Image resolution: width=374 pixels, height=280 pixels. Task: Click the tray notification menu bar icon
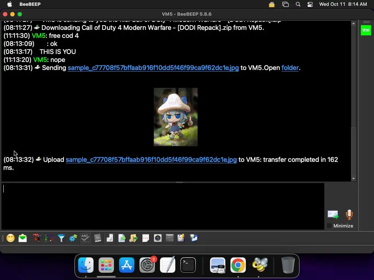pyautogui.click(x=272, y=4)
